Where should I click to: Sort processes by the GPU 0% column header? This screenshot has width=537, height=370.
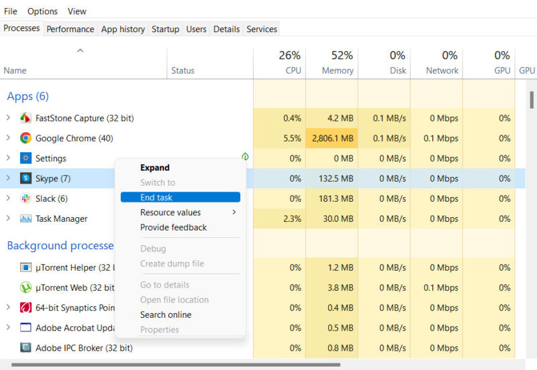489,64
